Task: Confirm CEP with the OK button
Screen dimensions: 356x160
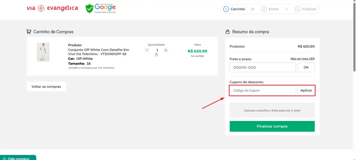Action: tap(306, 67)
